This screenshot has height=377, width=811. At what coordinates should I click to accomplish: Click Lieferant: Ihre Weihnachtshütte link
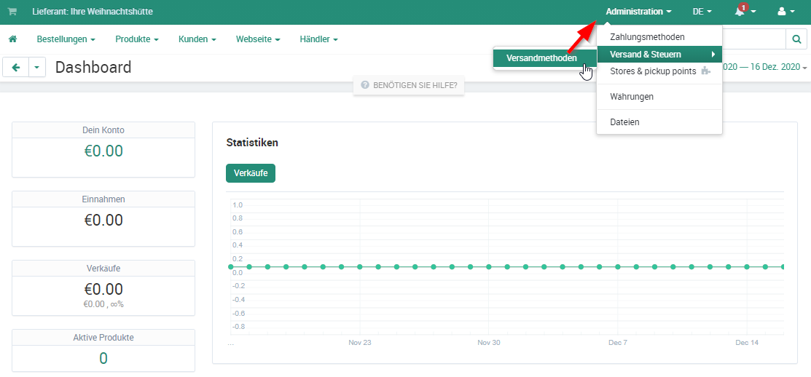pyautogui.click(x=93, y=12)
